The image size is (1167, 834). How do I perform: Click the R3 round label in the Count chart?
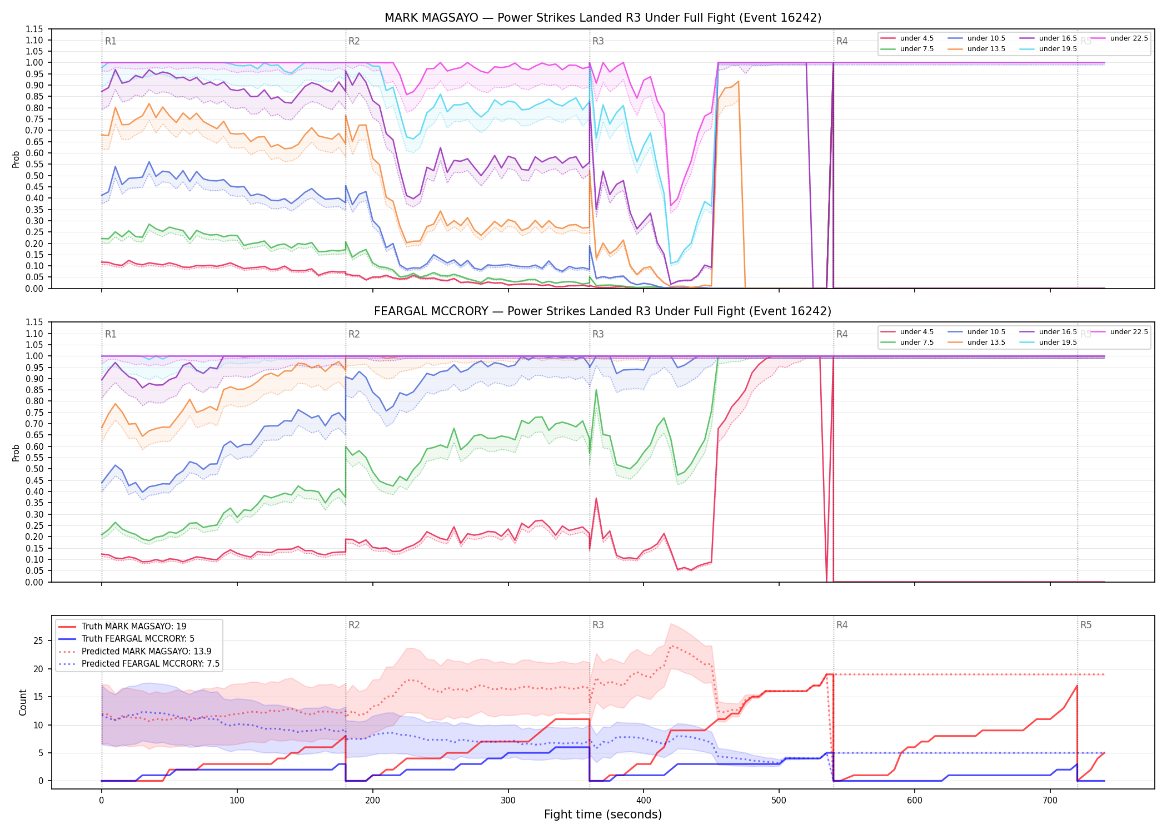tap(598, 625)
